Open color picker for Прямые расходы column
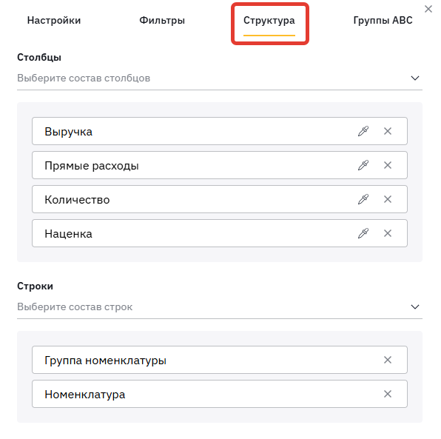This screenshot has height=439, width=441. [x=363, y=165]
